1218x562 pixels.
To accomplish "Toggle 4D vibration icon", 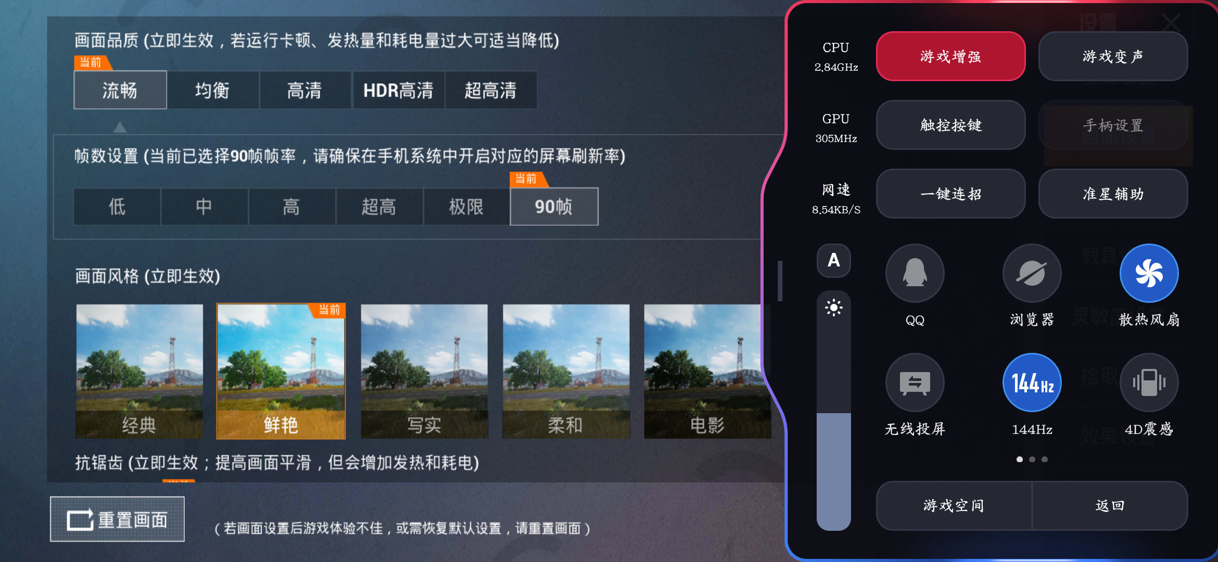I will [1149, 382].
